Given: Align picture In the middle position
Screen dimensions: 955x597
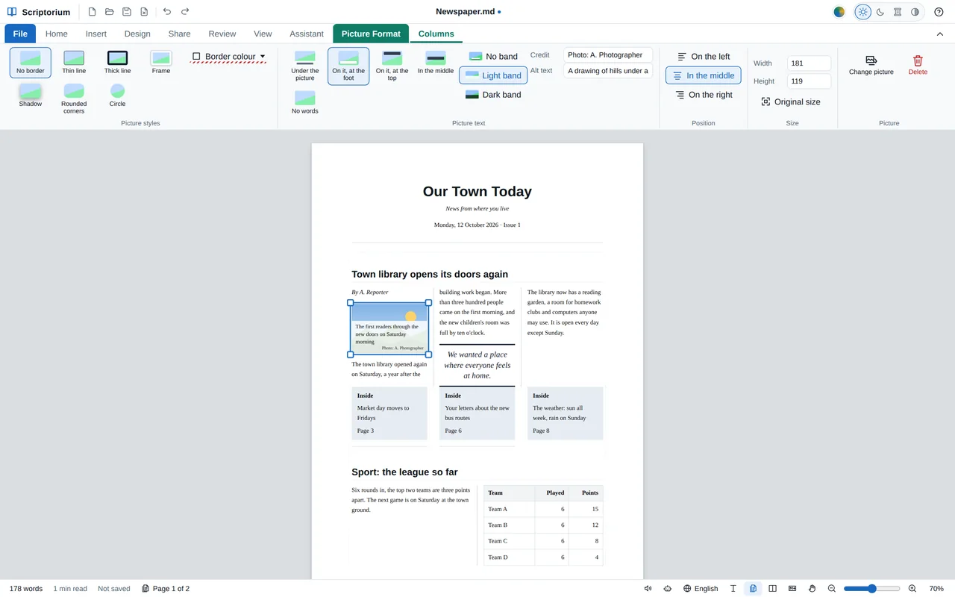Looking at the screenshot, I should click(704, 75).
